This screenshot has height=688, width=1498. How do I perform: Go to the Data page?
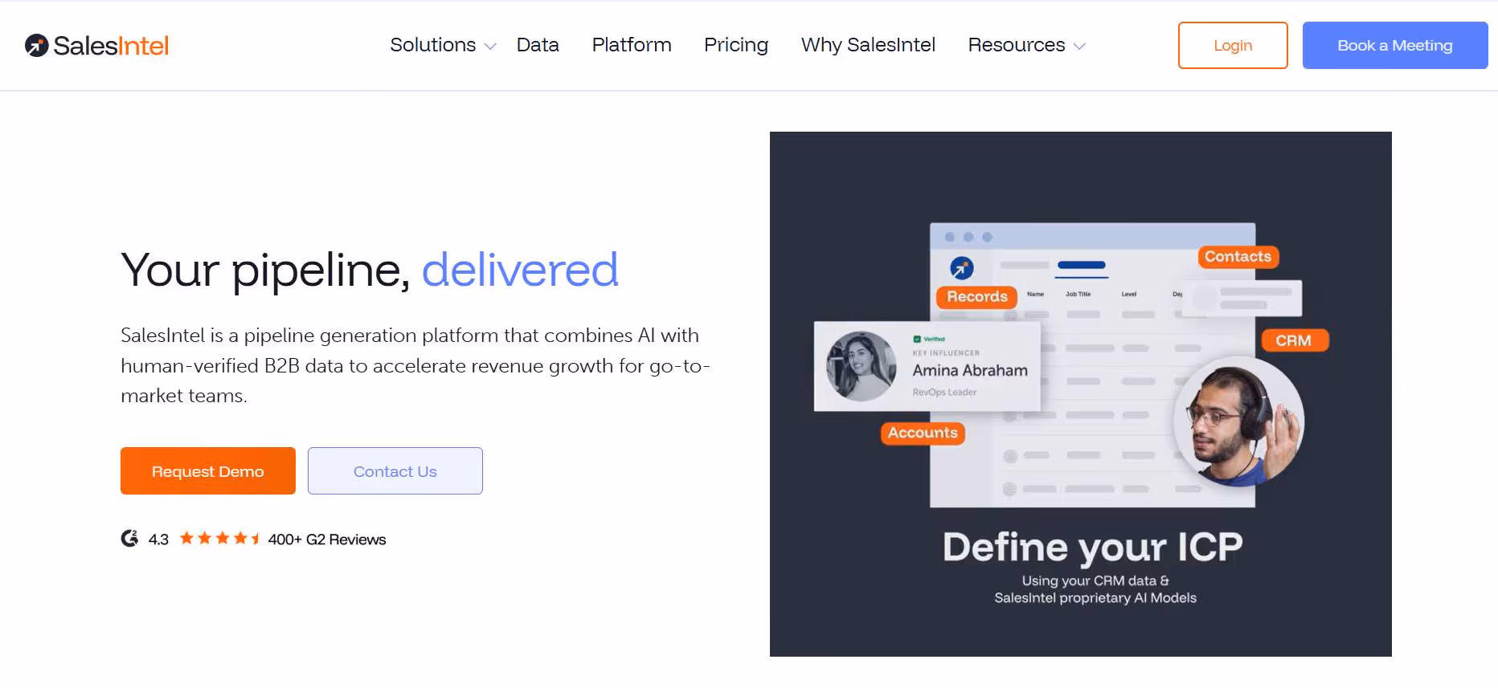tap(538, 45)
